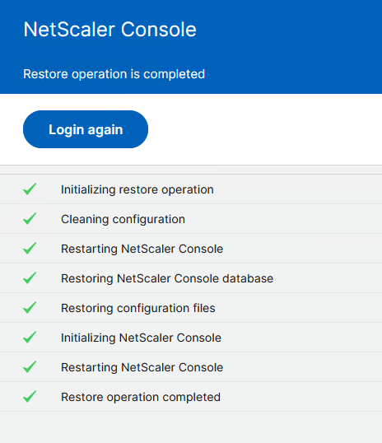Viewport: 382px width, 443px height.
Task: Click the Login again button
Action: (x=86, y=129)
